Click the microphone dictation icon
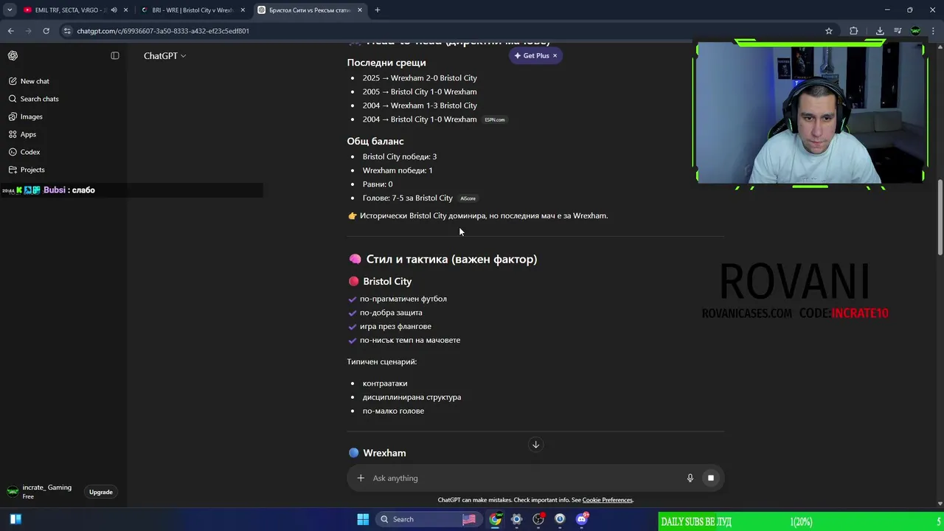Viewport: 944px width, 531px height. coord(690,478)
